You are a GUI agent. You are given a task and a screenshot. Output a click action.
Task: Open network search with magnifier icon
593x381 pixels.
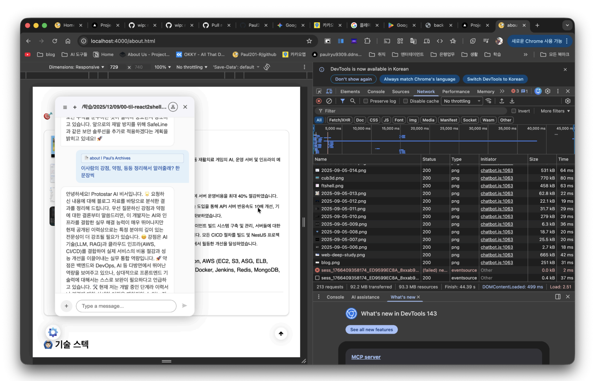[x=353, y=101]
